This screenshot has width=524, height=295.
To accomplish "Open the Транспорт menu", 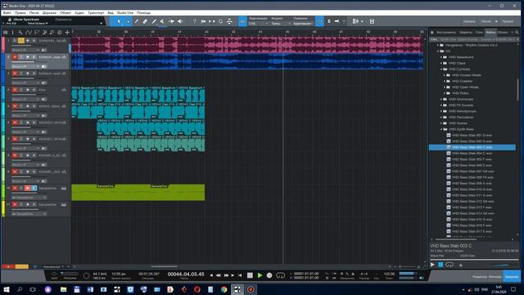I will point(96,13).
